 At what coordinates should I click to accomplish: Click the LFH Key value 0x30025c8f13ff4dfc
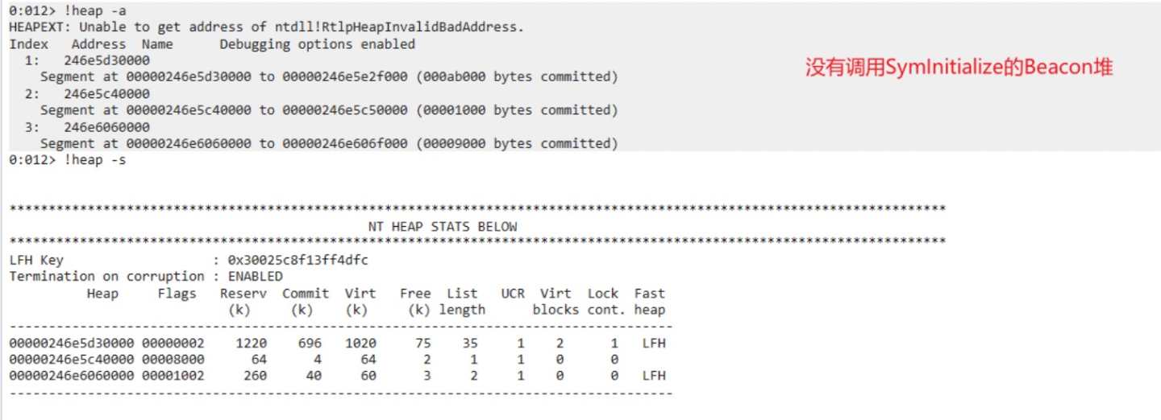298,261
